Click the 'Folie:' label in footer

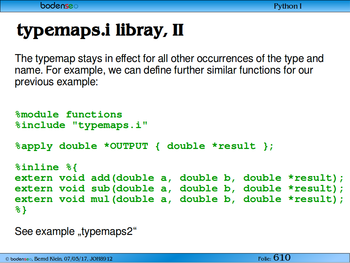pyautogui.click(x=265, y=259)
